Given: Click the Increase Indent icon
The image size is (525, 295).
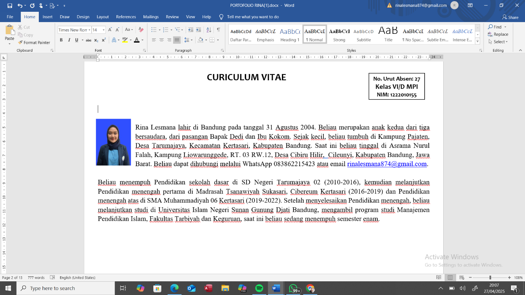Looking at the screenshot, I should (x=198, y=30).
